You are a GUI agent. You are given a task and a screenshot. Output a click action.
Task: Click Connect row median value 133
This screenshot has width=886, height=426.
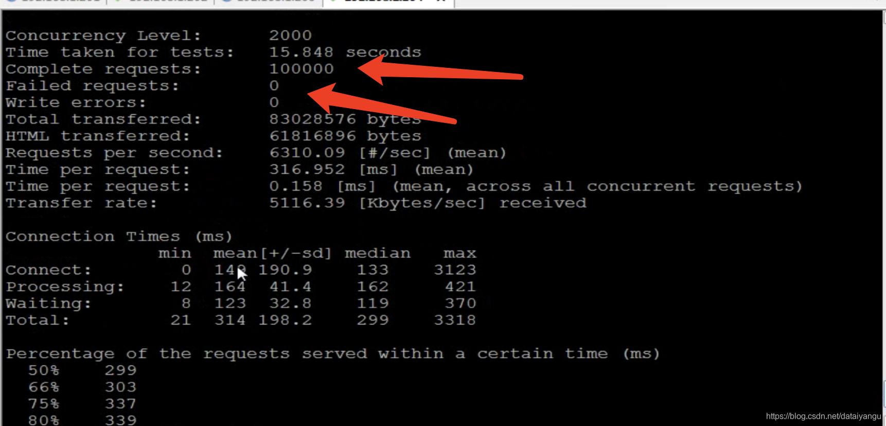tap(373, 270)
